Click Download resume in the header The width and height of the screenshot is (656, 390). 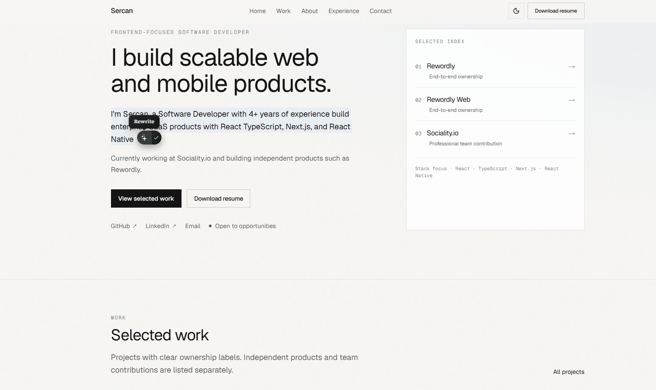[556, 11]
